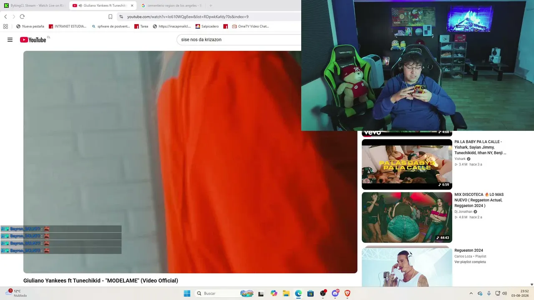Viewport: 534px width, 300px height.
Task: Switch to Microsoft Edge on the taskbar
Action: pos(298,293)
